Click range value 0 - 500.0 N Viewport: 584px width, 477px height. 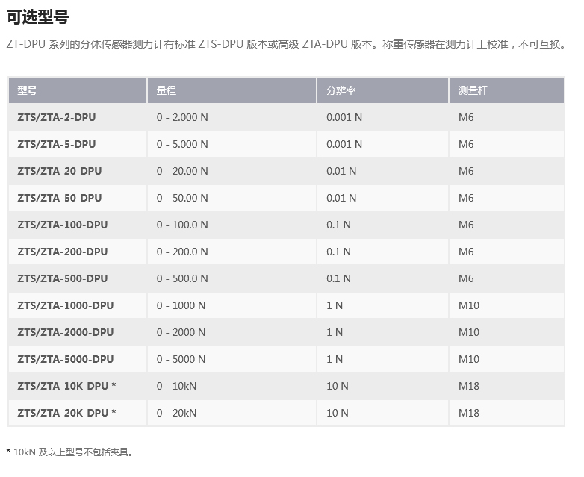coord(182,278)
